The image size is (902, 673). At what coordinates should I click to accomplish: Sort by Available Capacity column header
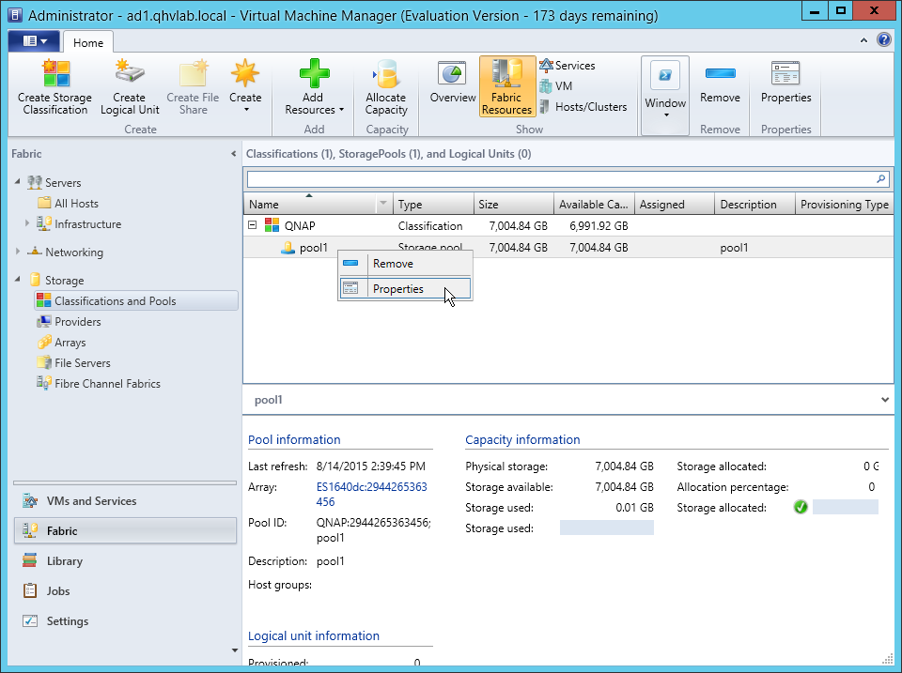[594, 204]
